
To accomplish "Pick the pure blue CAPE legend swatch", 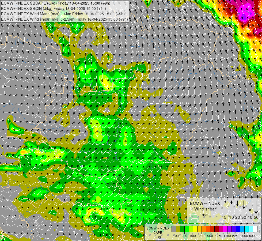I will [x=238, y=229].
